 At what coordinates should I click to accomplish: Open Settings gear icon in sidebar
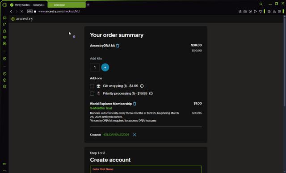coord(4,87)
